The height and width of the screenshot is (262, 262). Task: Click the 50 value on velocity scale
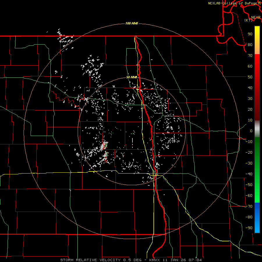[x=250, y=77]
